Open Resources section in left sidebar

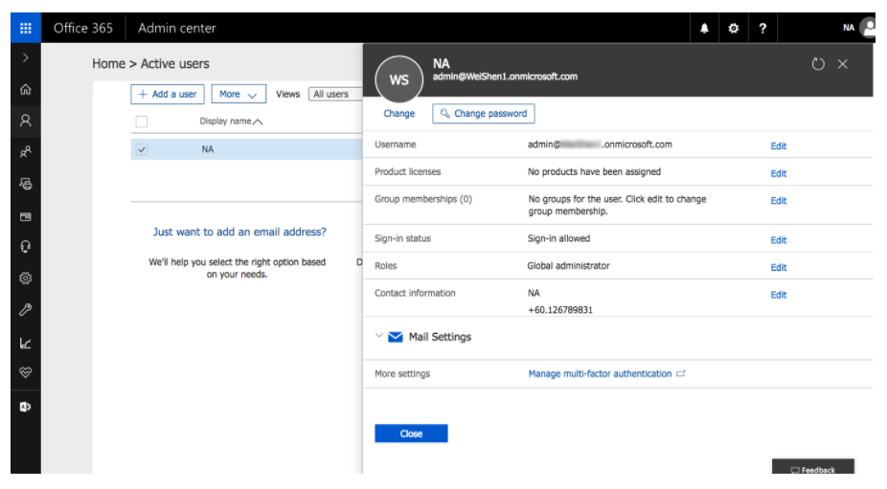tap(26, 184)
